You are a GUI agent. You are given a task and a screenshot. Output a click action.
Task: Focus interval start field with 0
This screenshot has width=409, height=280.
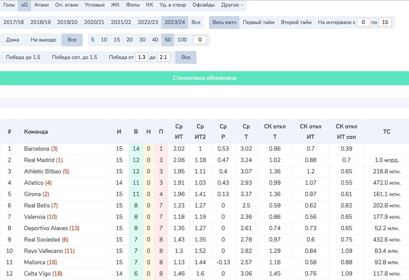tap(364, 22)
